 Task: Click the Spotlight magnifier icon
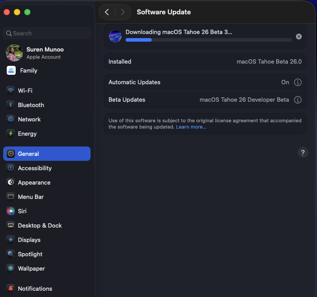pyautogui.click(x=11, y=254)
